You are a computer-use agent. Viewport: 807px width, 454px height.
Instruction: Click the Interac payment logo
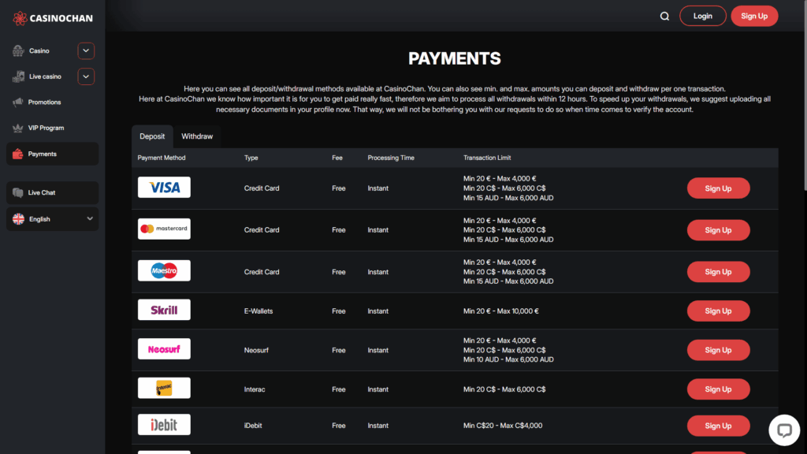(164, 388)
